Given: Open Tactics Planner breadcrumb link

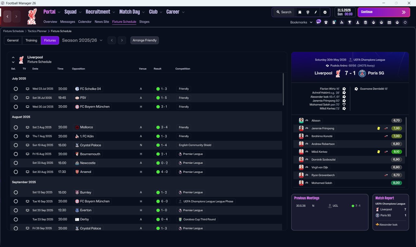Looking at the screenshot, I should 37,31.
